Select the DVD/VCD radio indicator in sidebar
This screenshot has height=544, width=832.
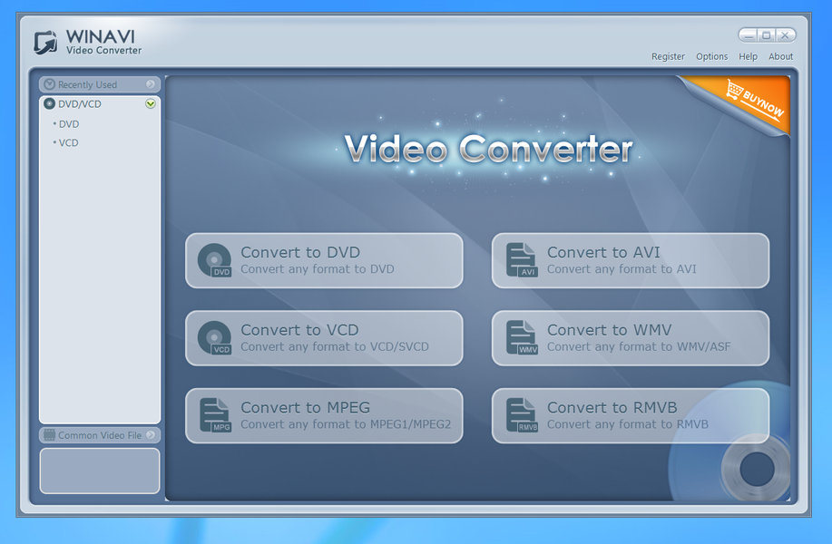point(47,103)
